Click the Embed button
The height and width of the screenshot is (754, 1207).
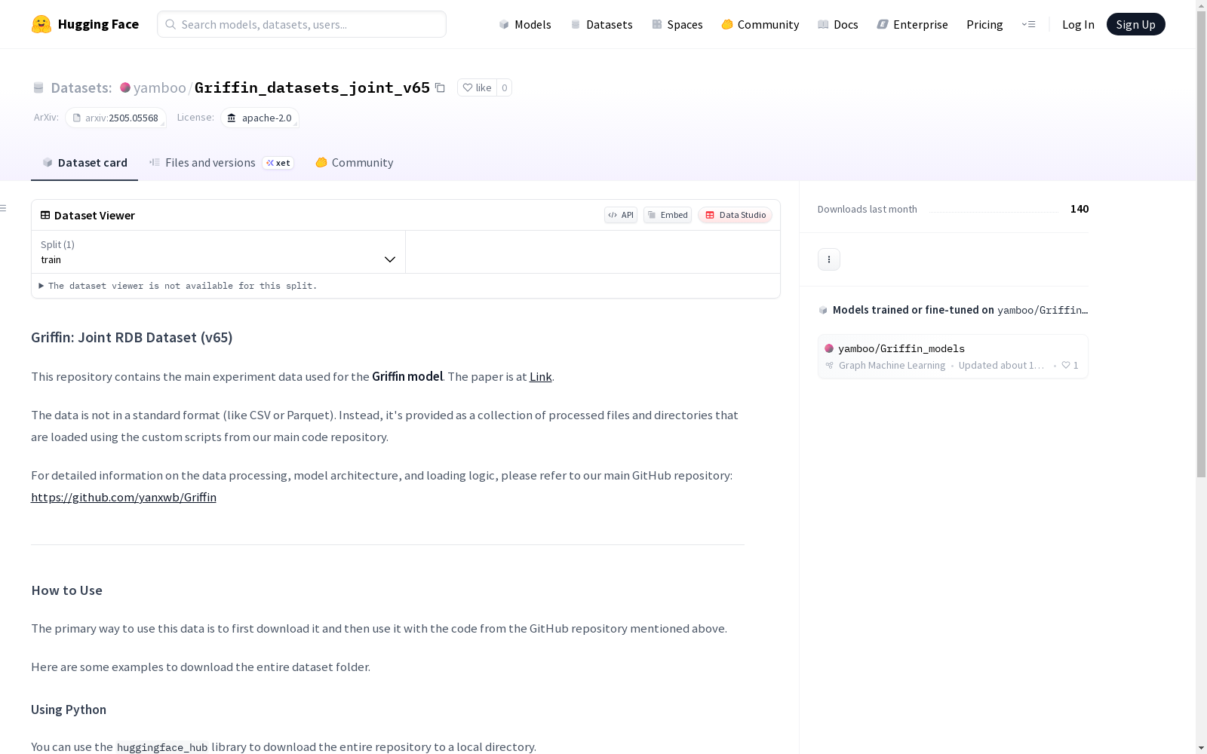coord(668,215)
